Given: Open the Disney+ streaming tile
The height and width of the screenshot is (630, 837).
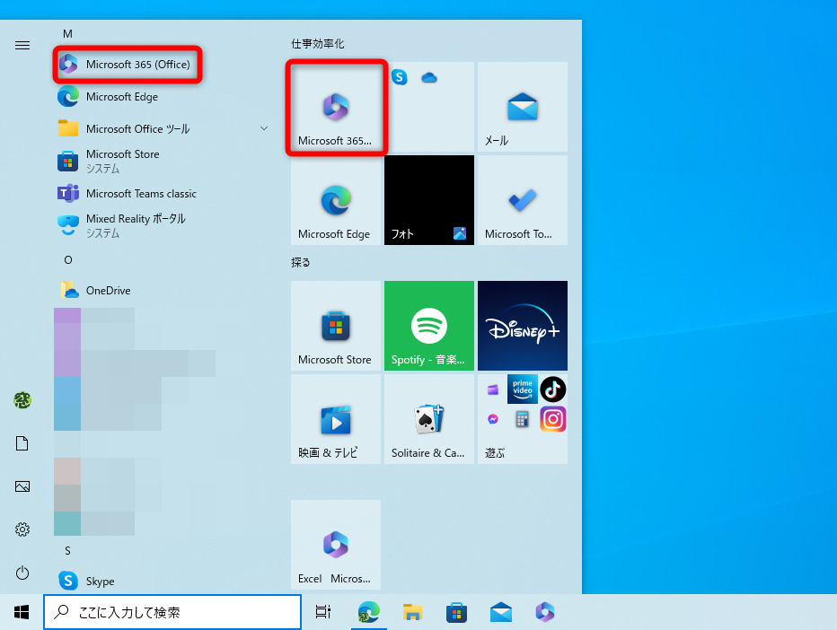Looking at the screenshot, I should coord(522,325).
